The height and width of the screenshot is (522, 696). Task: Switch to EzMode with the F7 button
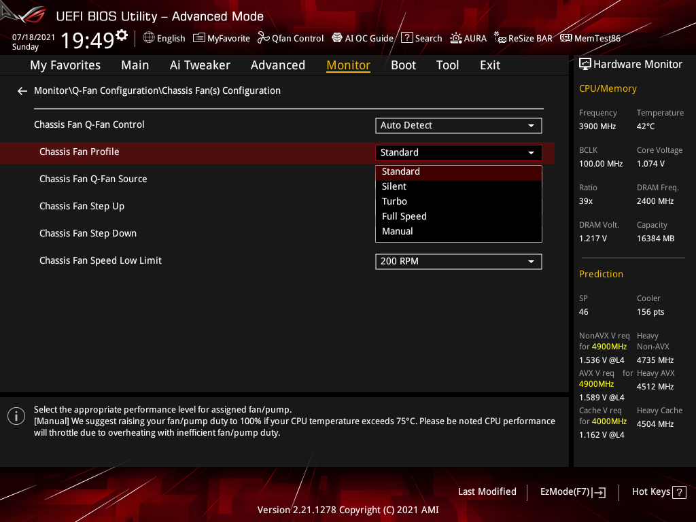pos(572,491)
